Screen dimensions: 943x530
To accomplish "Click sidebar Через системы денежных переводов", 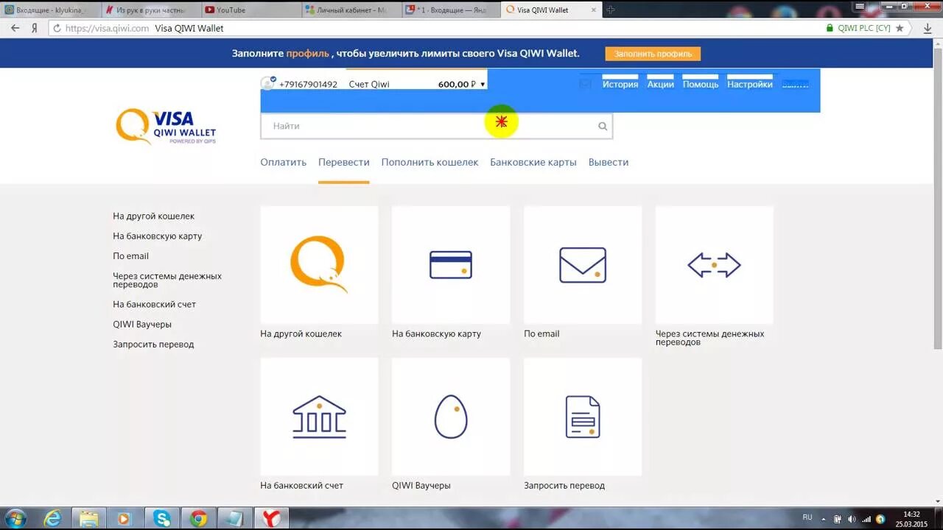I will pyautogui.click(x=167, y=280).
